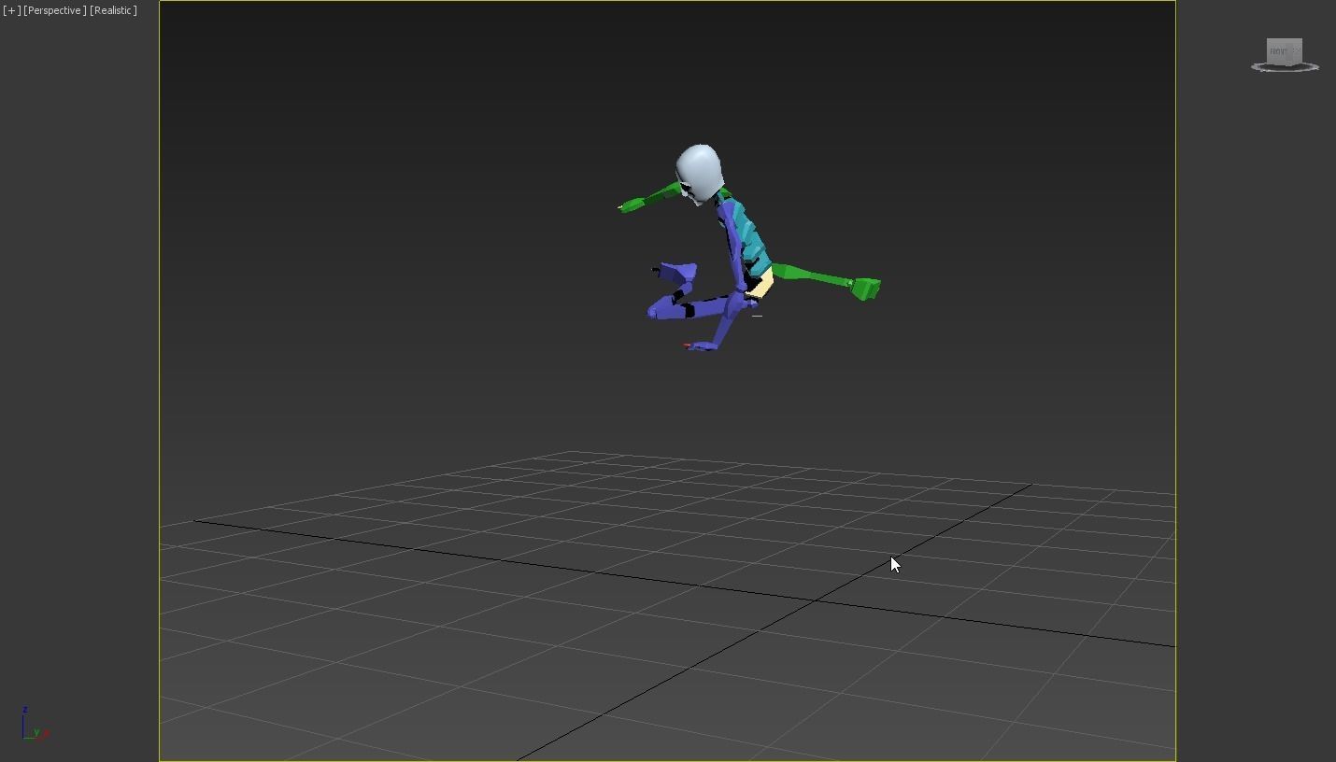
Task: Select the green hand bone on right
Action: 865,289
